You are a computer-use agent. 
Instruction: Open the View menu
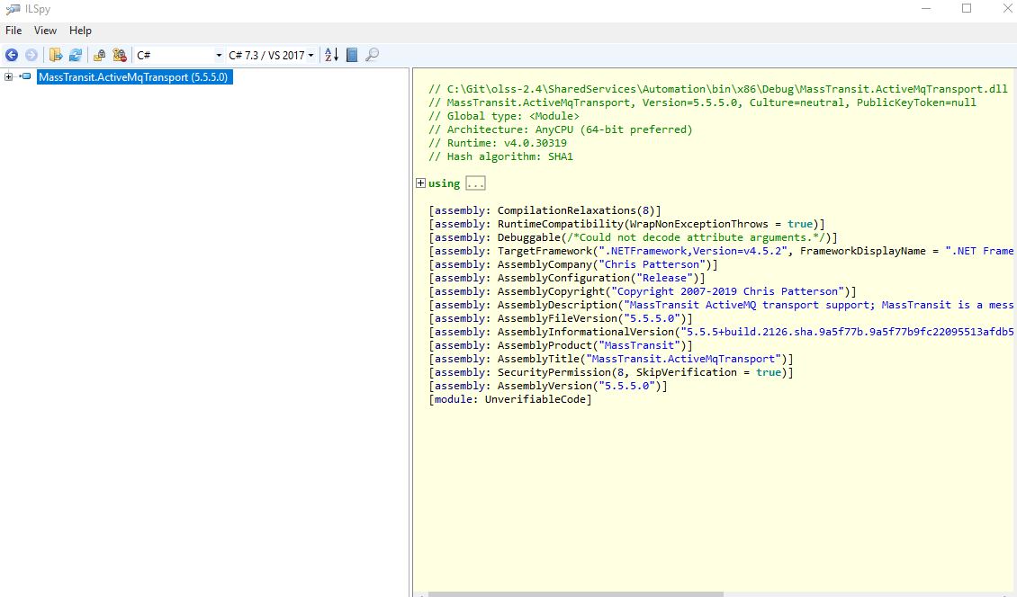[44, 30]
